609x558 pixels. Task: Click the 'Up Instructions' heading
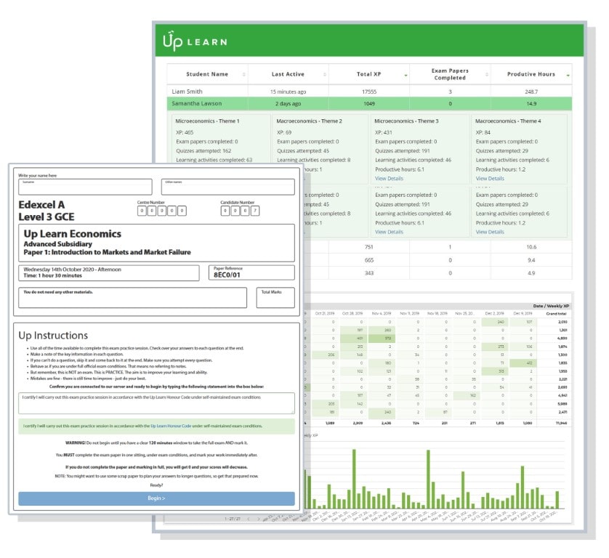click(x=53, y=335)
